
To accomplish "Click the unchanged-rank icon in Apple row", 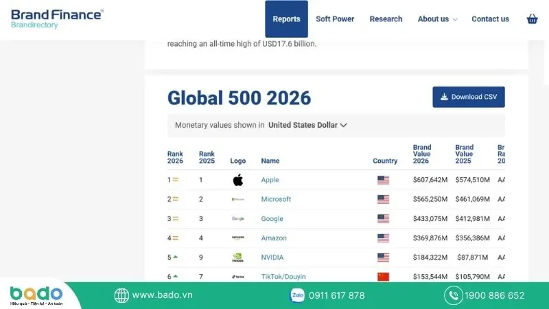I will click(176, 180).
